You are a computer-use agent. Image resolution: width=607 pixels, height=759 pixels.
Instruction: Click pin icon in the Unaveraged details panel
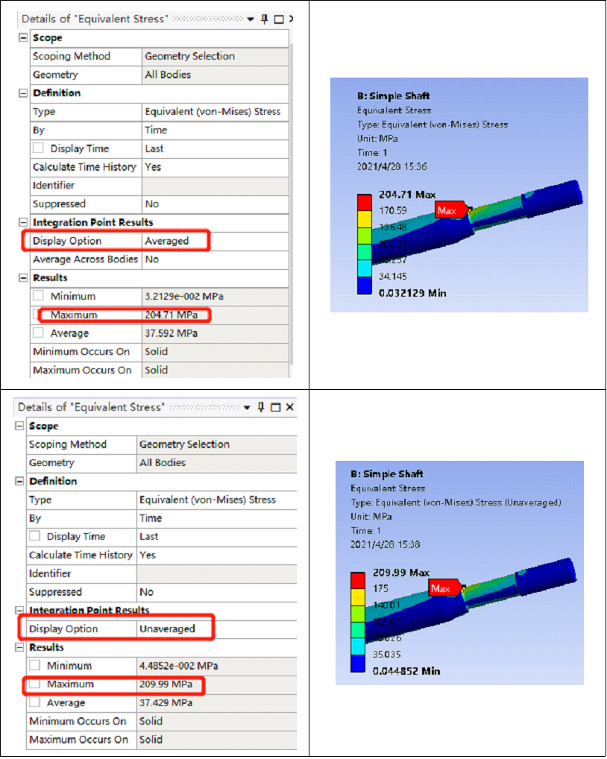pos(261,408)
